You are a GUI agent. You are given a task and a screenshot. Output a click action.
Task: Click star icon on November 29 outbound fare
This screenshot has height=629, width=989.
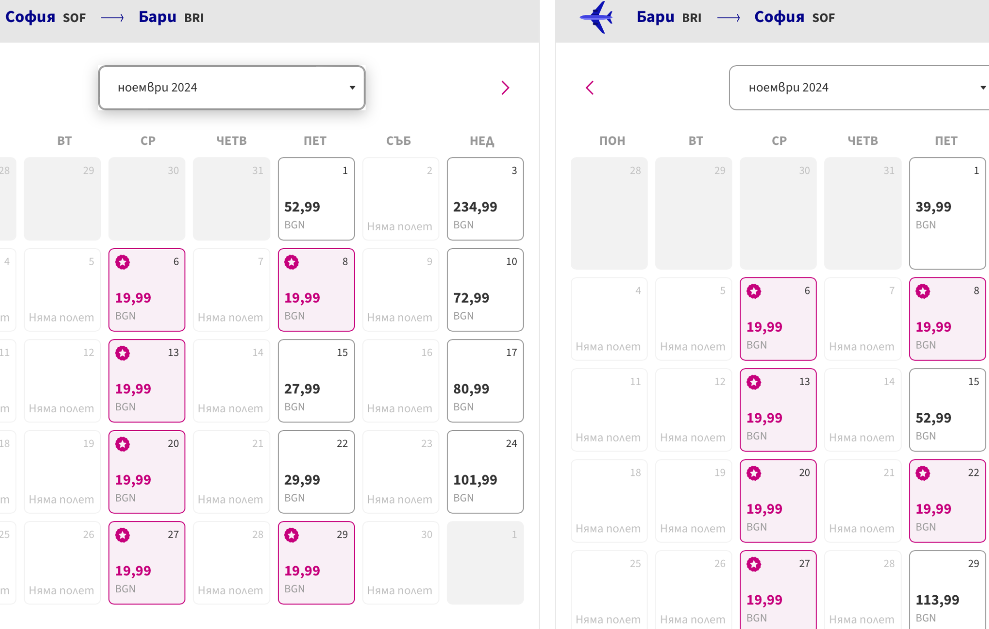pos(292,535)
